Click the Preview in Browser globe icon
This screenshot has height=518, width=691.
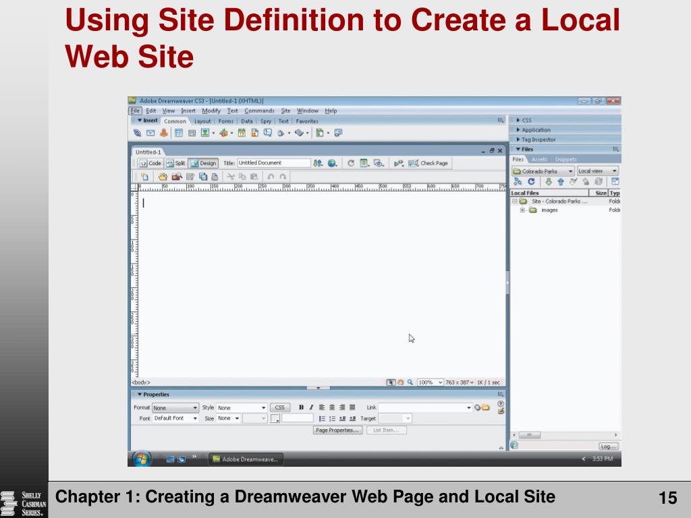(332, 163)
